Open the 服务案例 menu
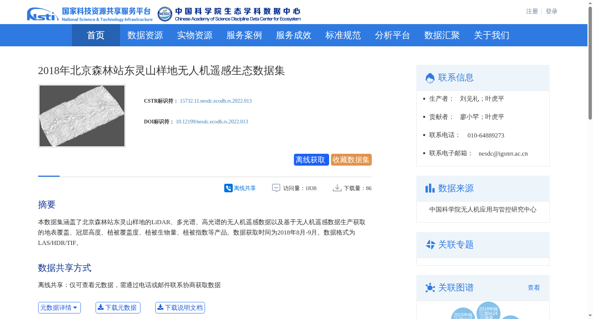 click(244, 35)
